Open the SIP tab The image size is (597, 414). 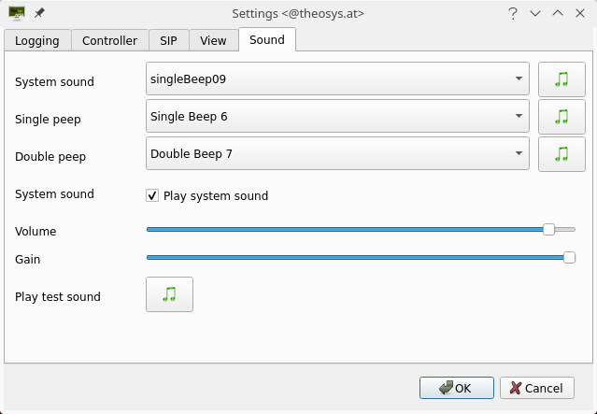(x=169, y=40)
